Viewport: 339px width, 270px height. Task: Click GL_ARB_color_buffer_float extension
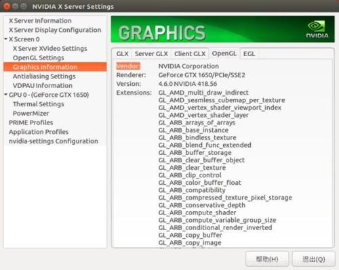(200, 183)
